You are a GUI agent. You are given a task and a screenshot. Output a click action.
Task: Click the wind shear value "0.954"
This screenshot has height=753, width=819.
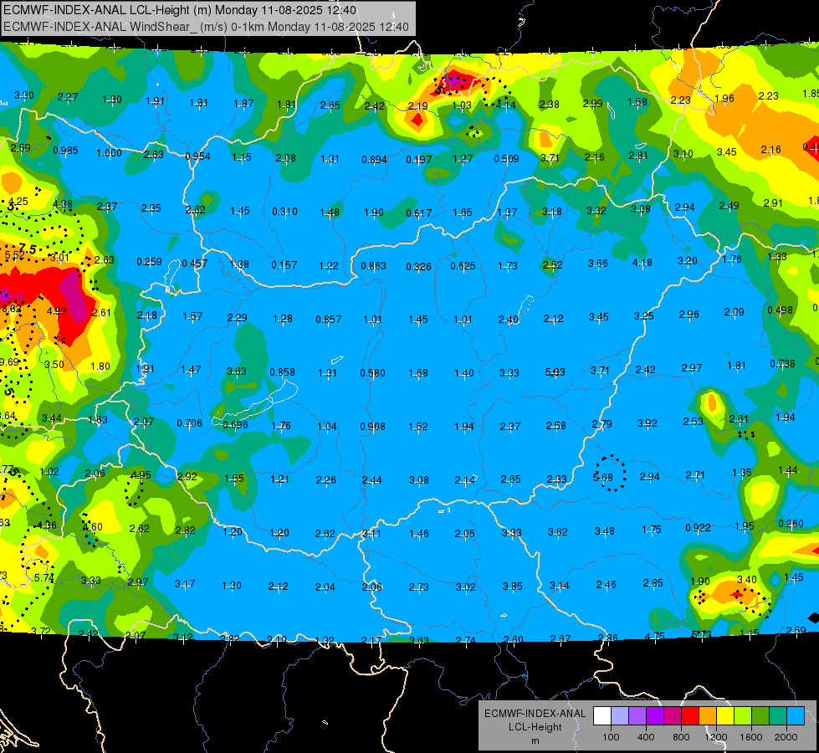point(198,156)
